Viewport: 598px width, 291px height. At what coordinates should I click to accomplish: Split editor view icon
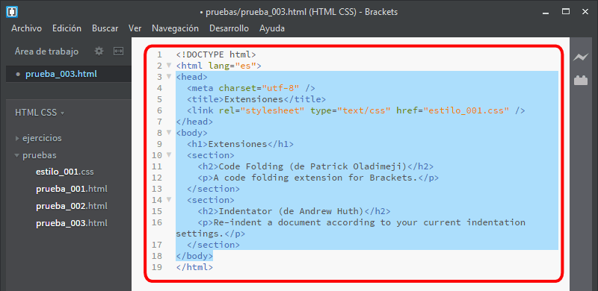pos(118,51)
